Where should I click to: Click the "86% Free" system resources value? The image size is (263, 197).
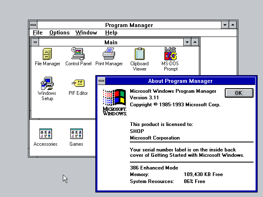click(194, 181)
